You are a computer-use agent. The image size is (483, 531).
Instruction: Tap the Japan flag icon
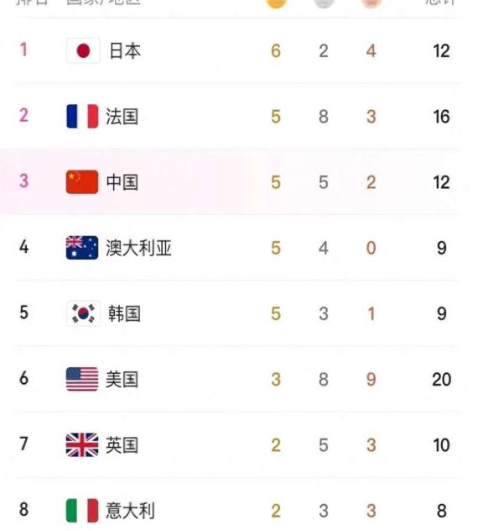pyautogui.click(x=83, y=50)
